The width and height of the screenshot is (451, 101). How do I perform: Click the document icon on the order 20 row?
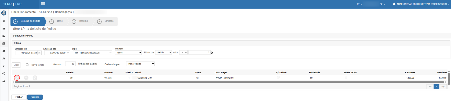click(x=35, y=78)
